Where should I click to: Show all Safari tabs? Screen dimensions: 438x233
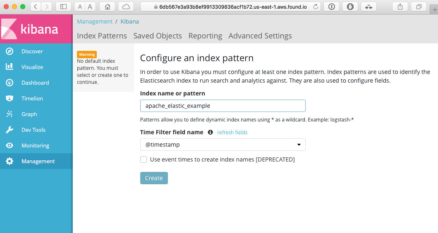point(419,7)
